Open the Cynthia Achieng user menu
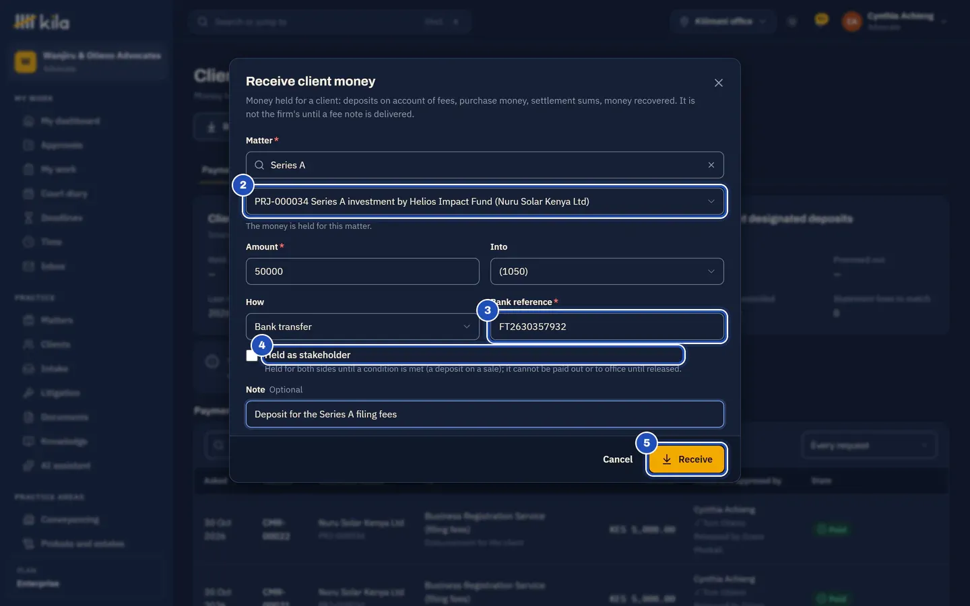 pos(895,22)
